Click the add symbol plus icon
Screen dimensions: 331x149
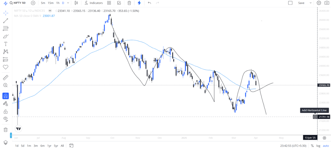33,3
